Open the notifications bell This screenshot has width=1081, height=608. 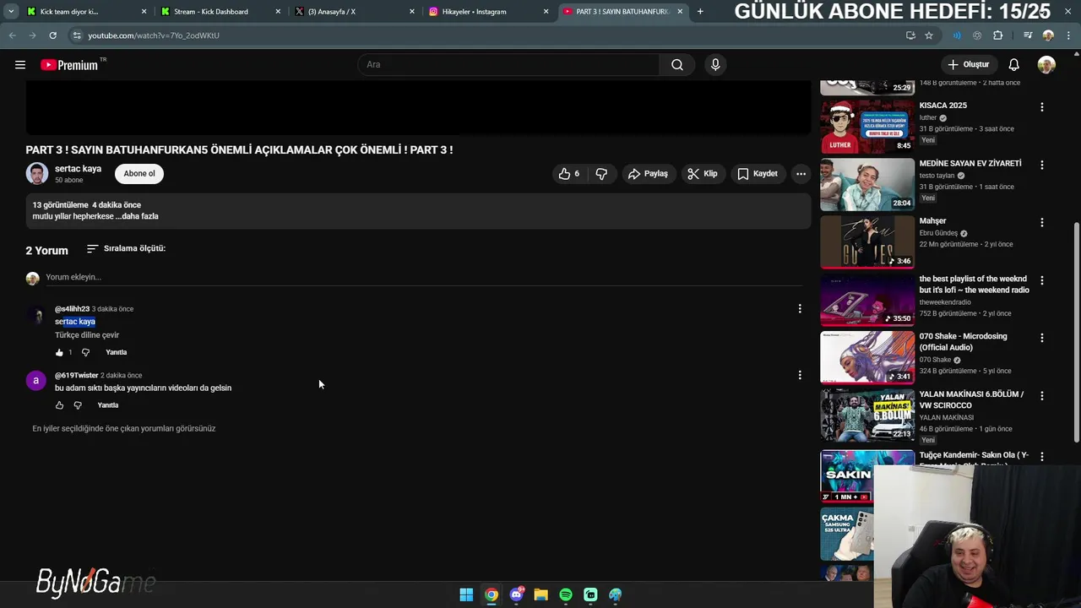pos(1013,65)
